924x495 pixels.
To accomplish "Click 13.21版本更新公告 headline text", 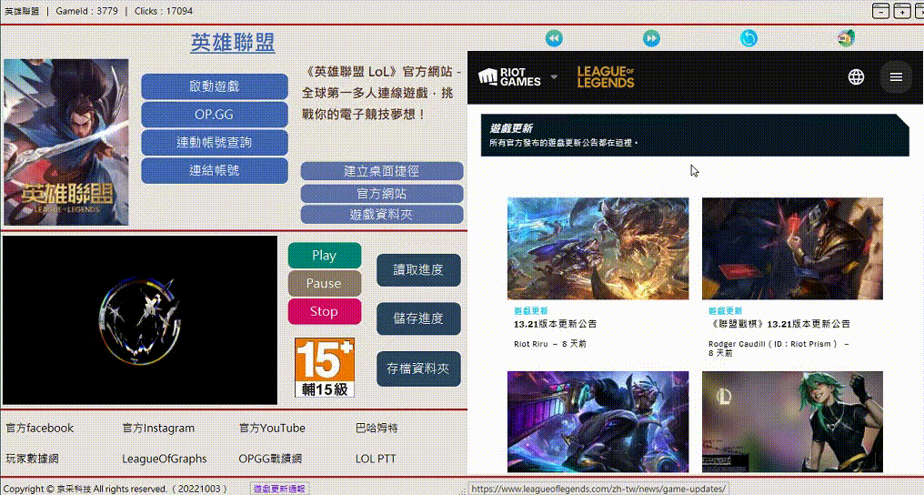I will (555, 324).
